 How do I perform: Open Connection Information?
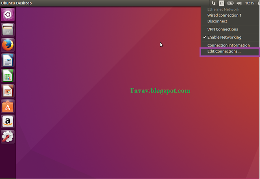[230, 45]
